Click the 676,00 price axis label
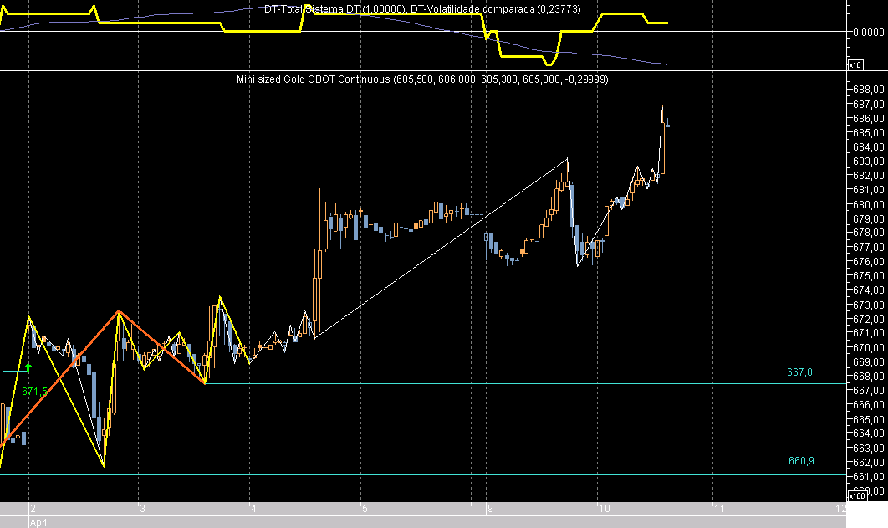The image size is (888, 528). point(869,262)
